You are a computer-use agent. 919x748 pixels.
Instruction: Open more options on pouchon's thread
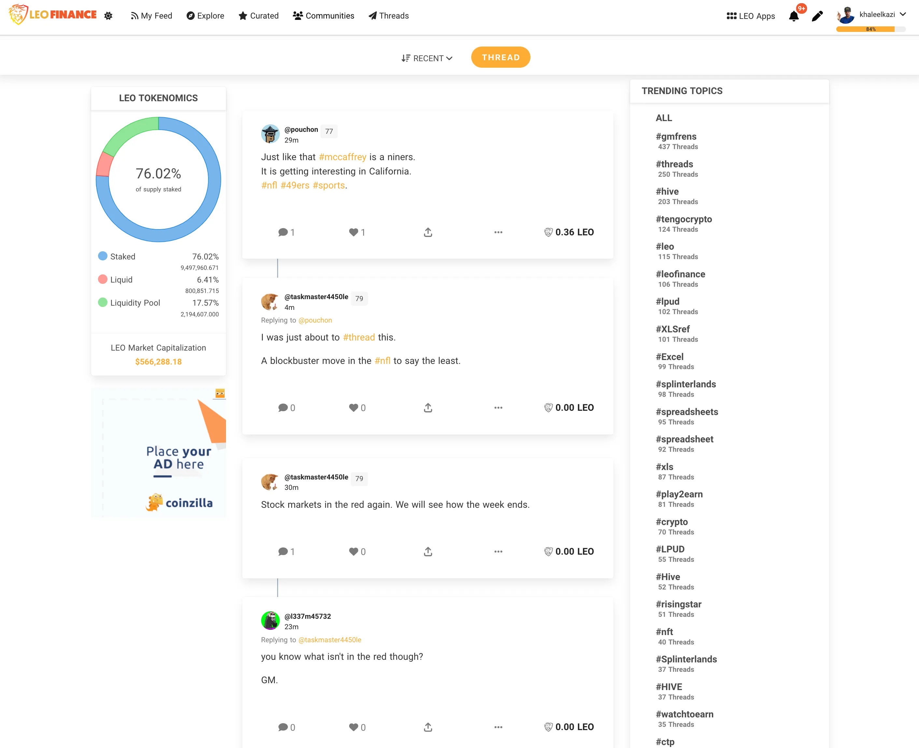[x=498, y=232]
